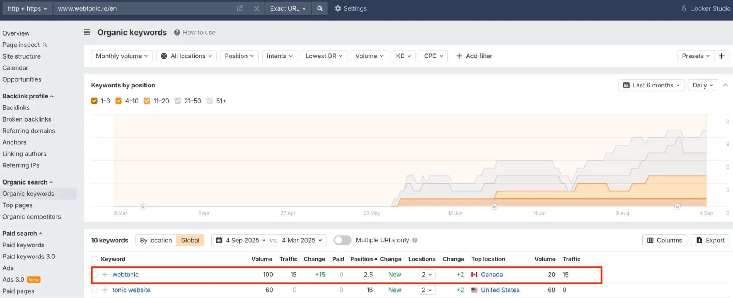Switch to By location tab
The height and width of the screenshot is (298, 733).
[156, 240]
